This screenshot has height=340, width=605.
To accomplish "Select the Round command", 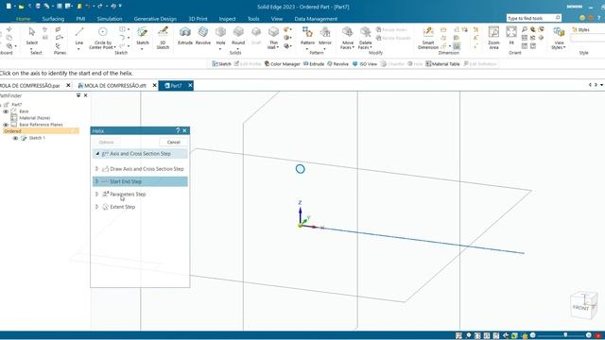I will click(238, 36).
